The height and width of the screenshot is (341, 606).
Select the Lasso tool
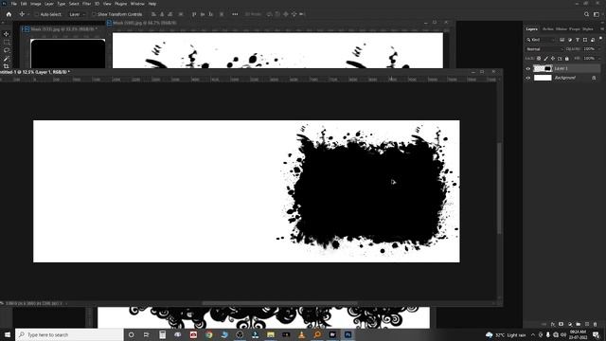(7, 50)
